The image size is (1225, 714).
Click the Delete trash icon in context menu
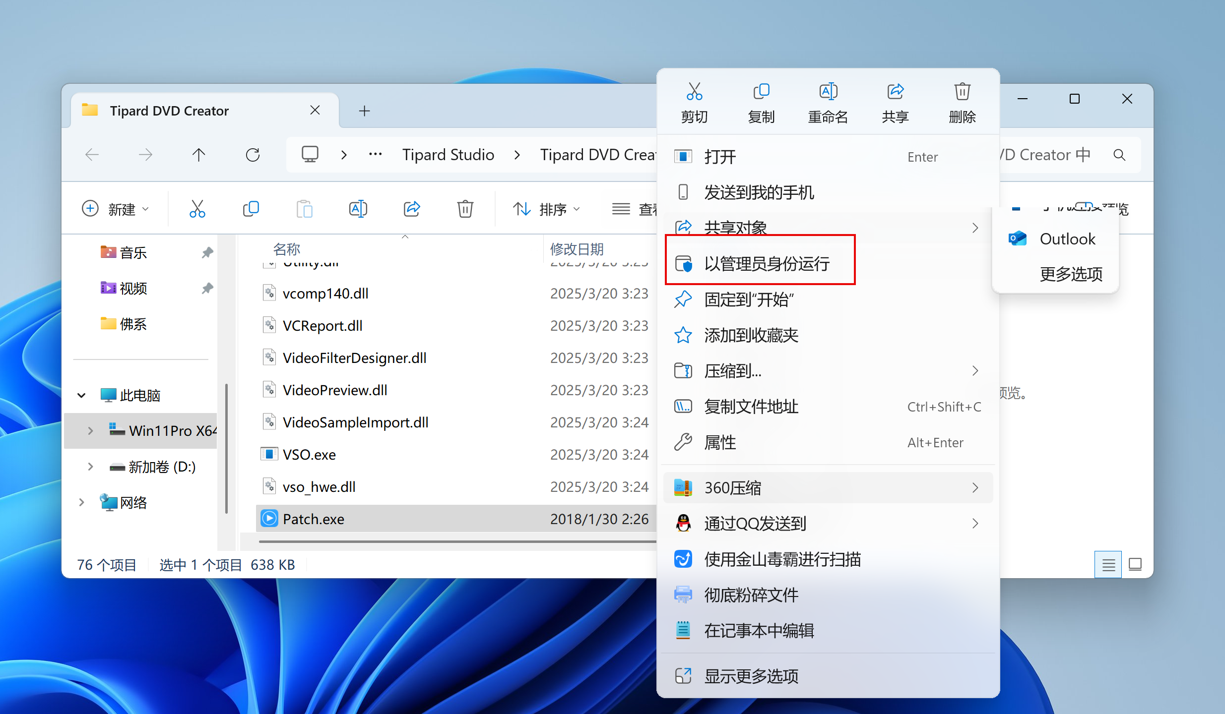pyautogui.click(x=962, y=92)
